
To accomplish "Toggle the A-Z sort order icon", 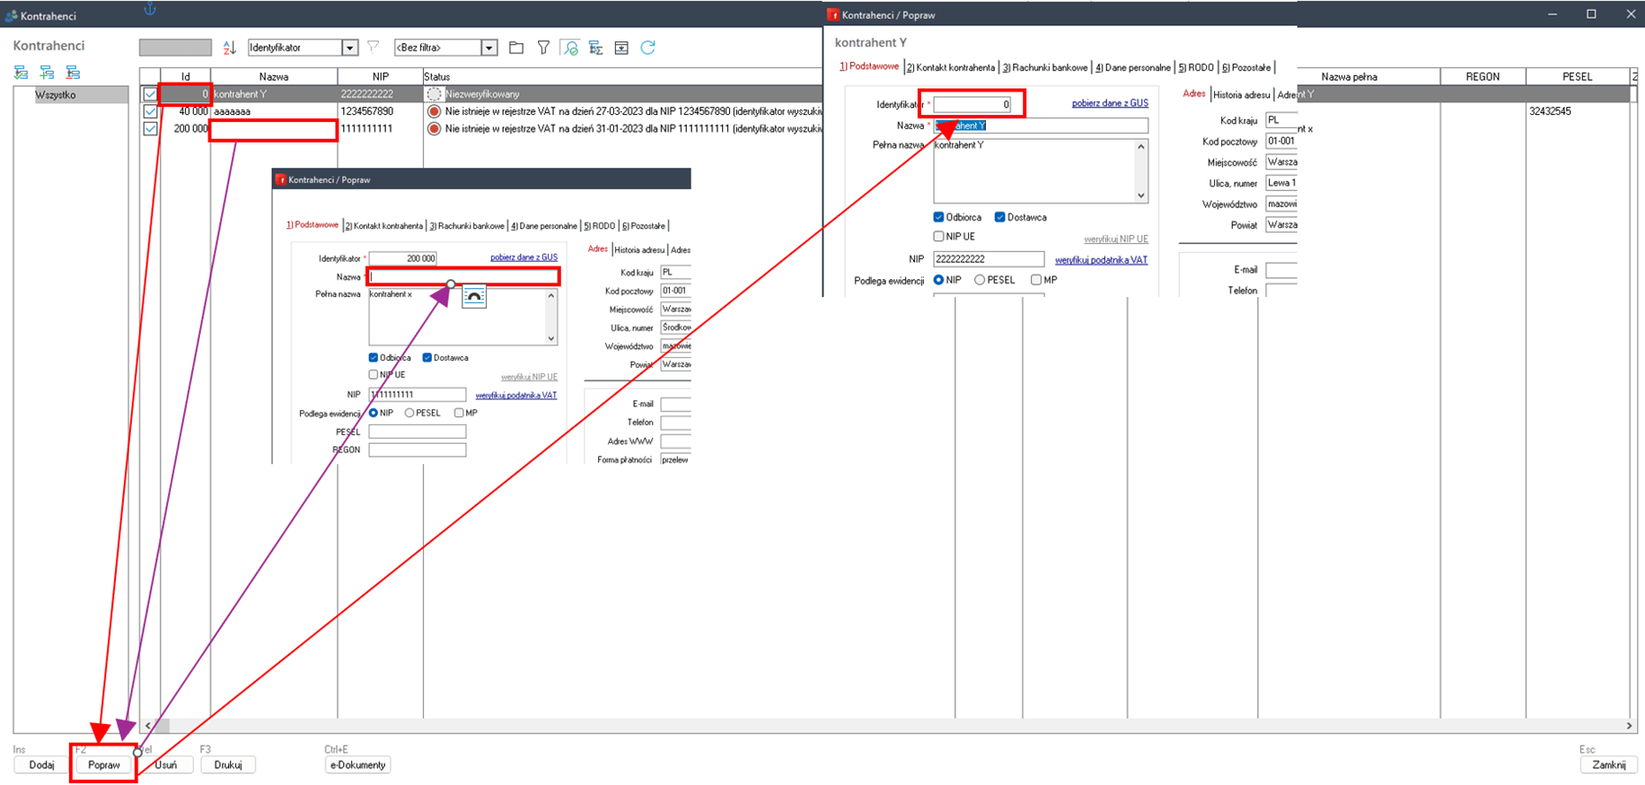I will 230,48.
